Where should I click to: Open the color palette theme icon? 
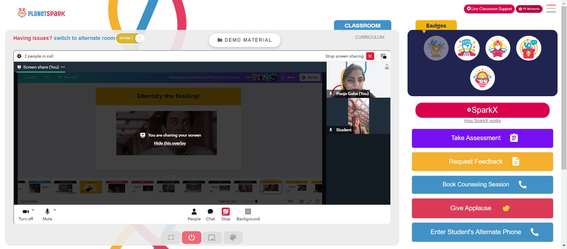[x=233, y=238]
